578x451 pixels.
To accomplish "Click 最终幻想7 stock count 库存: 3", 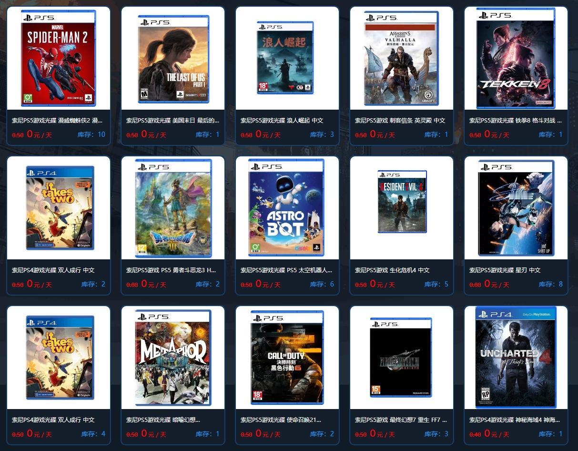I will [x=436, y=434].
